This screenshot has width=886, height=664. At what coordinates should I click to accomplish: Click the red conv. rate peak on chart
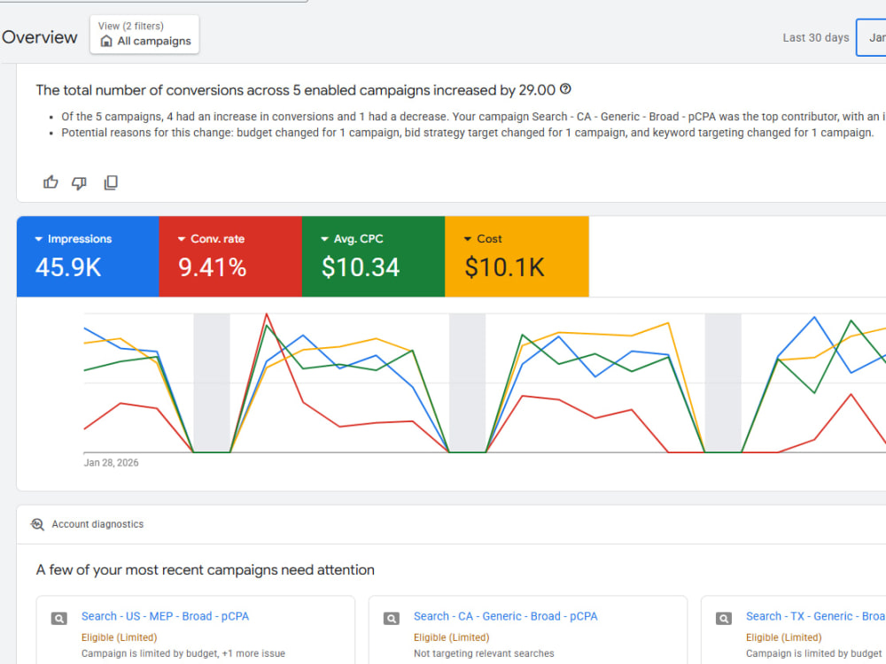click(266, 314)
